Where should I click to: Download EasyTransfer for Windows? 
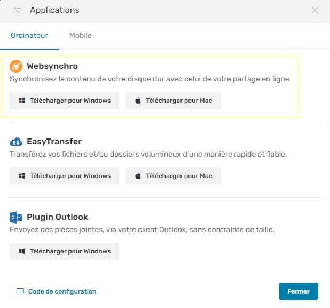point(65,176)
